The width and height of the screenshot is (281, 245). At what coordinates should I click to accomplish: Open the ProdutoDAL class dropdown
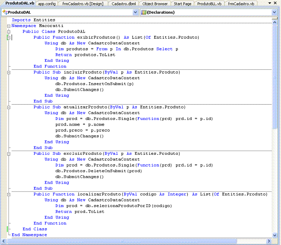tap(135, 13)
